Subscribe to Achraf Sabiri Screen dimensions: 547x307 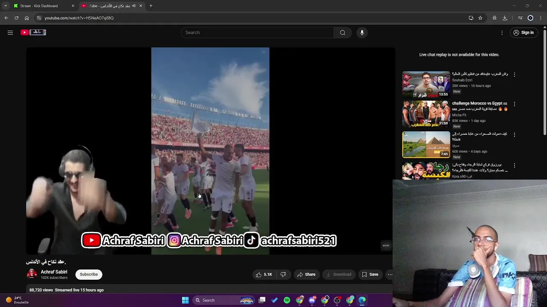coord(89,275)
